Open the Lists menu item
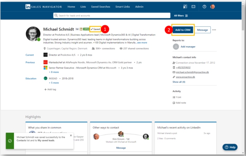The width and height of the screenshot is (246, 156). tap(83, 6)
